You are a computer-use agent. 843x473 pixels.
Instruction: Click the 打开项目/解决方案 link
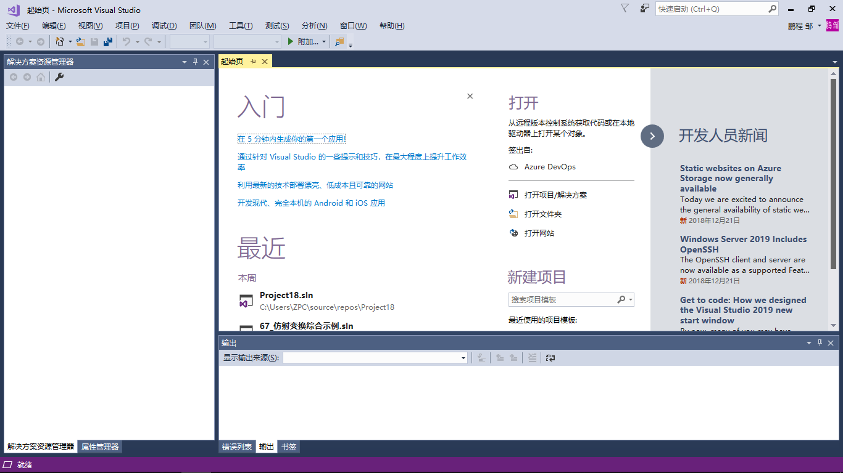554,194
